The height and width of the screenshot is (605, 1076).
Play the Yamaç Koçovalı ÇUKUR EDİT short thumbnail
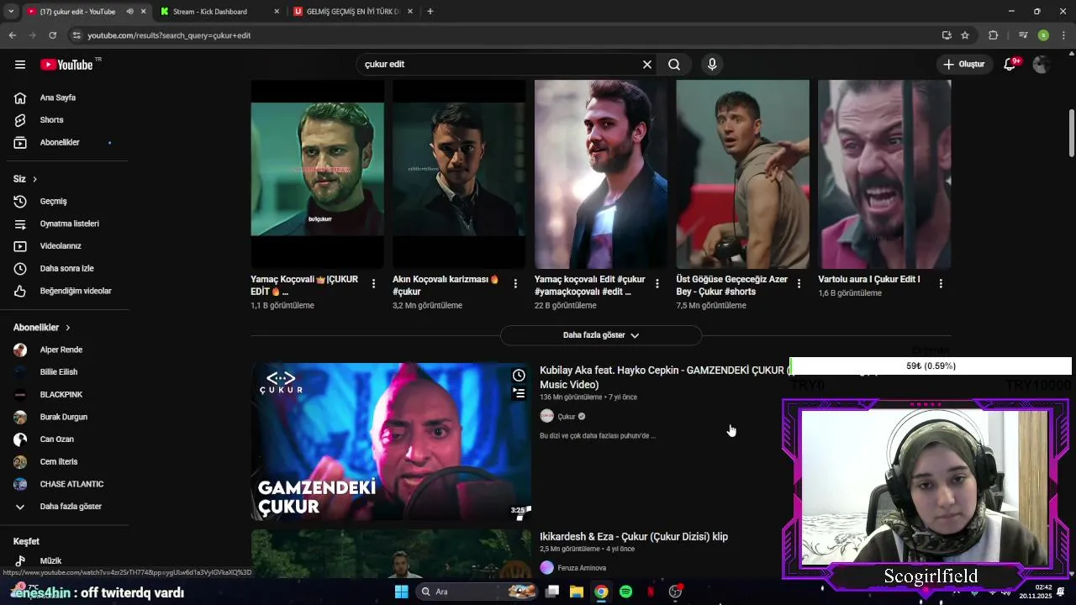tap(317, 174)
